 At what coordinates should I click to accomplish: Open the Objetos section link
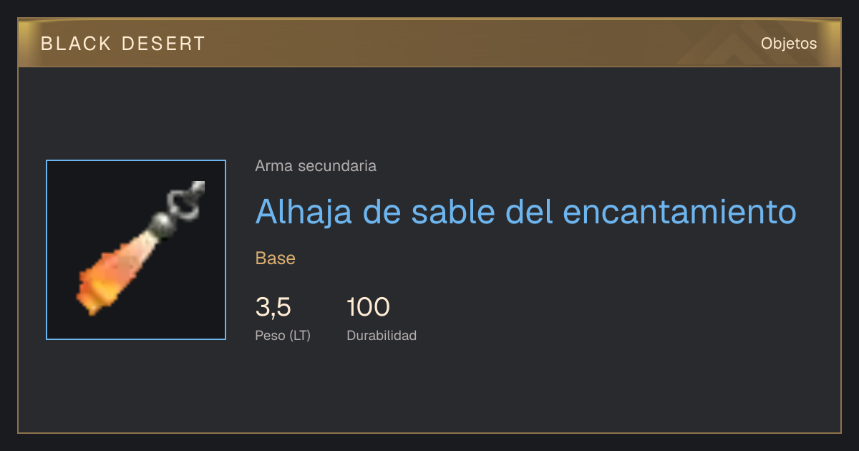[x=789, y=43]
